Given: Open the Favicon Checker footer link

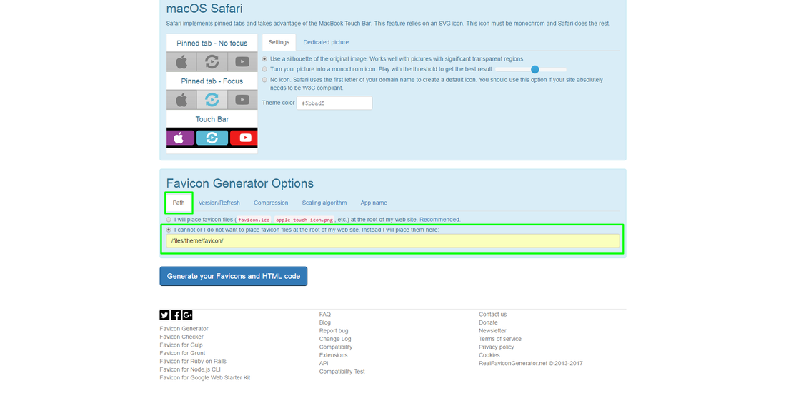Looking at the screenshot, I should [181, 337].
